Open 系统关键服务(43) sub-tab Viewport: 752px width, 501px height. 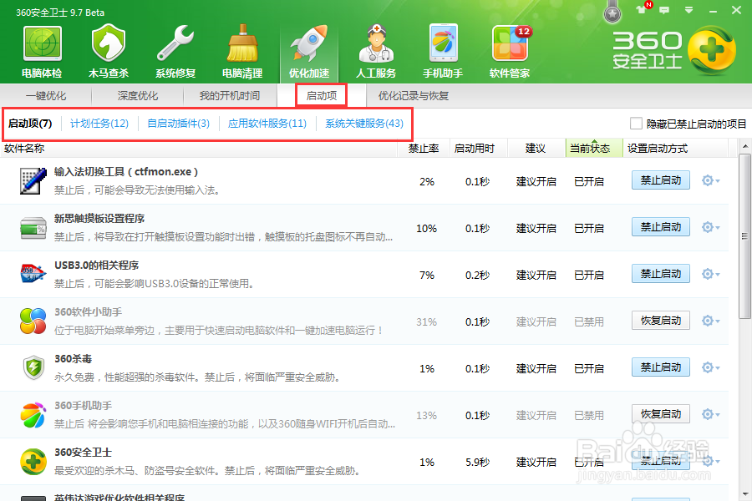tap(364, 124)
